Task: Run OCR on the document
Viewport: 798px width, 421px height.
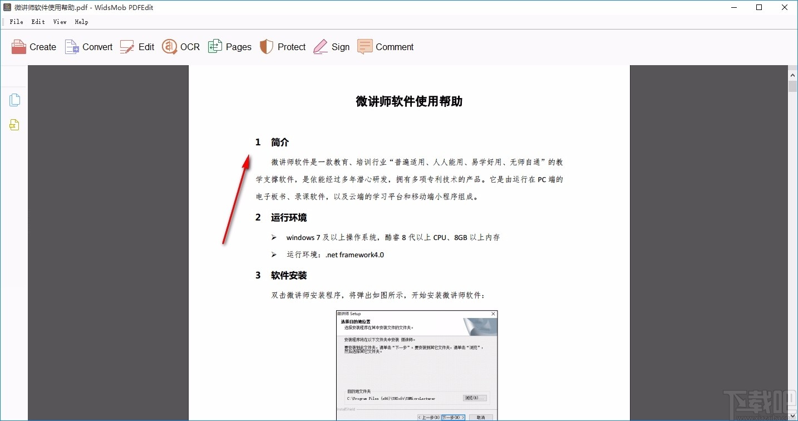Action: point(180,47)
